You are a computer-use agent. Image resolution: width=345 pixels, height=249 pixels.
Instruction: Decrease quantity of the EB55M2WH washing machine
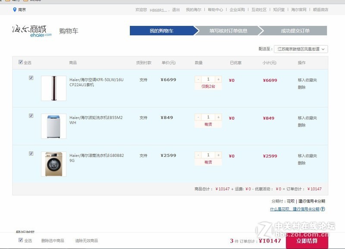[x=198, y=117]
